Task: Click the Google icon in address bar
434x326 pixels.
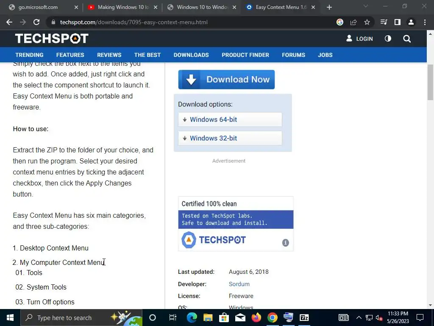Action: pos(340,22)
